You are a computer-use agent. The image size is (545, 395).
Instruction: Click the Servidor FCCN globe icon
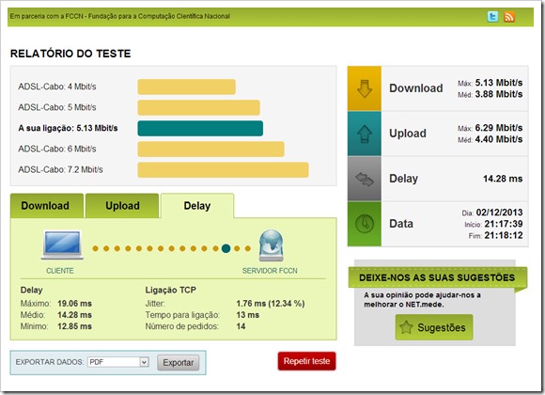272,245
